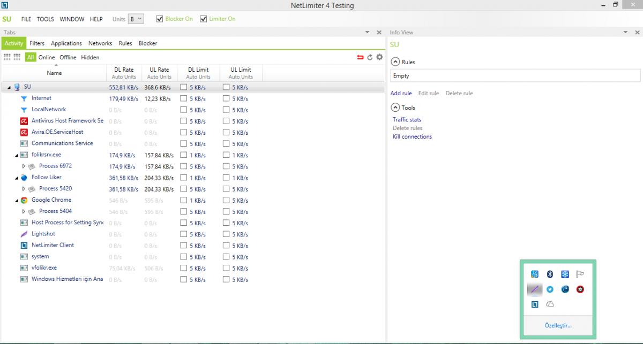Open the HELP menu
643x344 pixels.
96,19
